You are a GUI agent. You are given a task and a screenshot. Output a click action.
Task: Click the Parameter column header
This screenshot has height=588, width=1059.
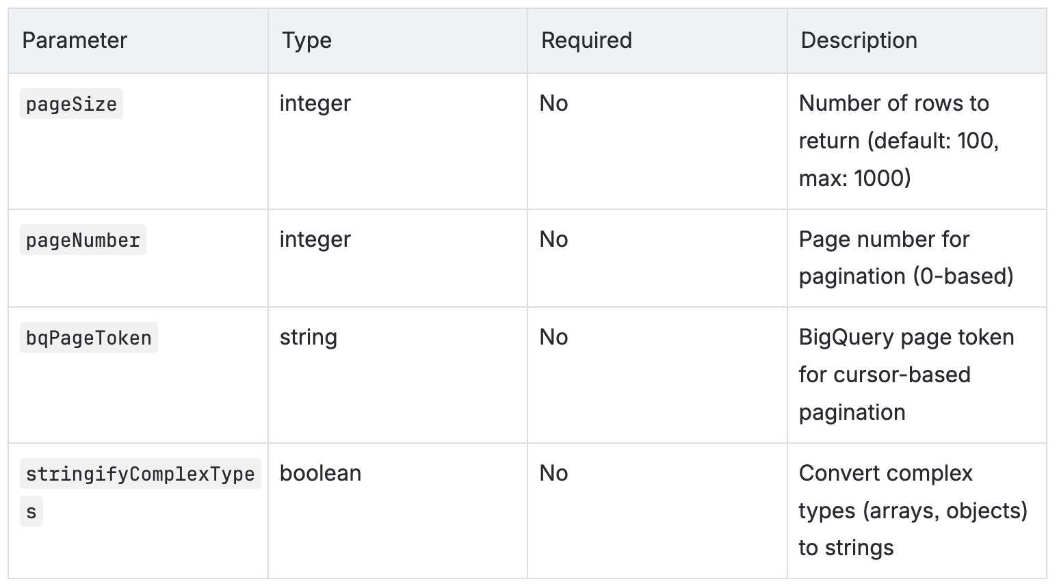click(x=75, y=40)
